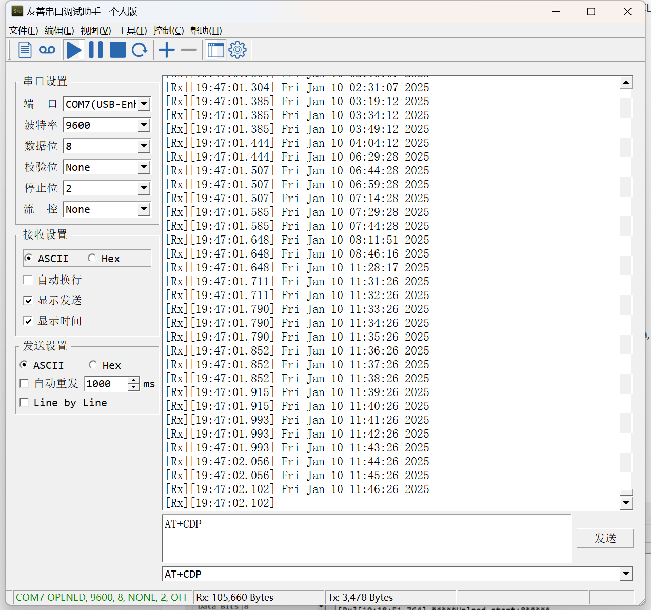Expand the 数据位 dropdown showing 8

click(x=144, y=146)
